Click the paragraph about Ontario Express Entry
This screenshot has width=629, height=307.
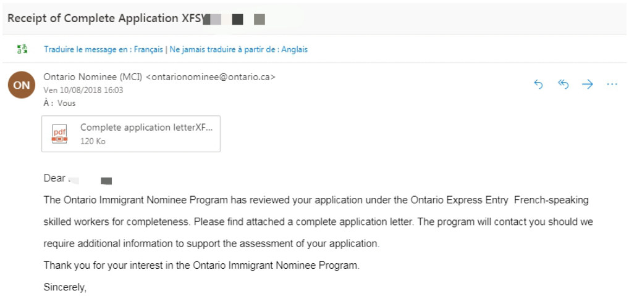(x=318, y=222)
